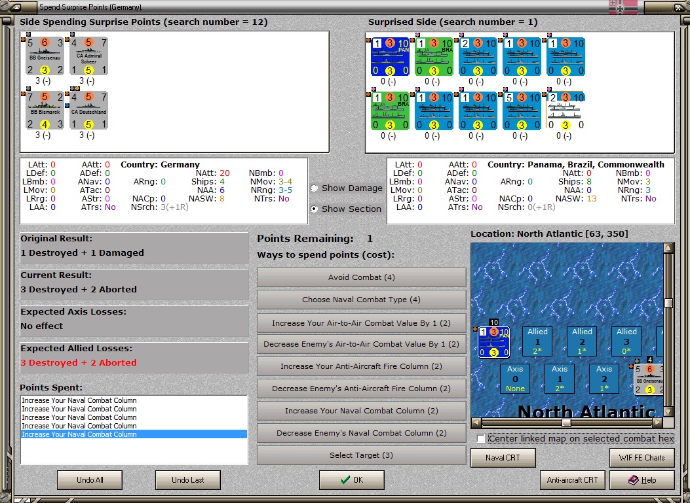Select the CA Deutschland ship counter
Image resolution: width=690 pixels, height=503 pixels.
pos(88,111)
